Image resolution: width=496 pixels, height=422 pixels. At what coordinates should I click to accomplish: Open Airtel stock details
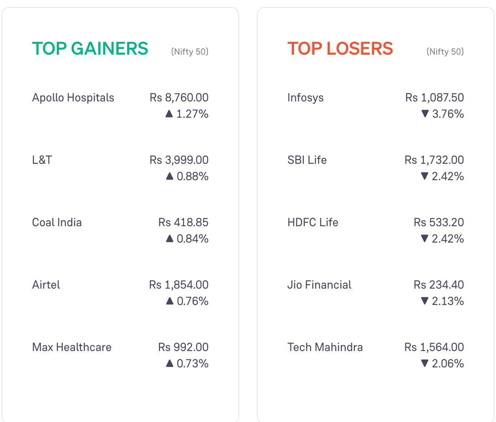click(46, 285)
